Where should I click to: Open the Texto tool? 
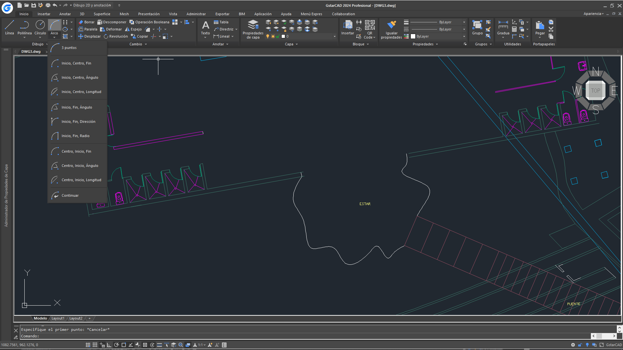(205, 29)
